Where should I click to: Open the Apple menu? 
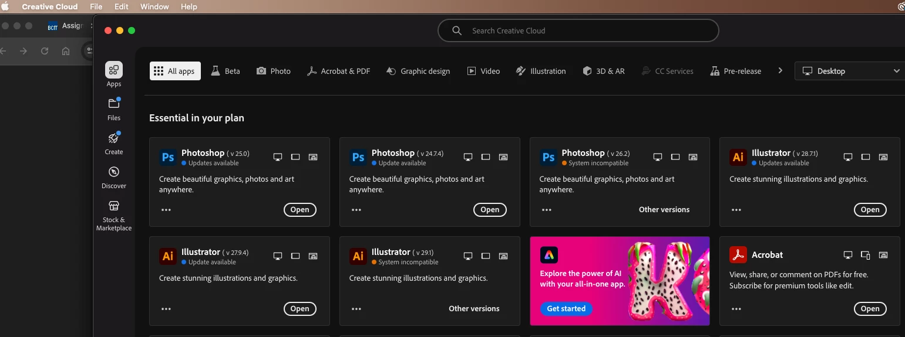[x=6, y=6]
